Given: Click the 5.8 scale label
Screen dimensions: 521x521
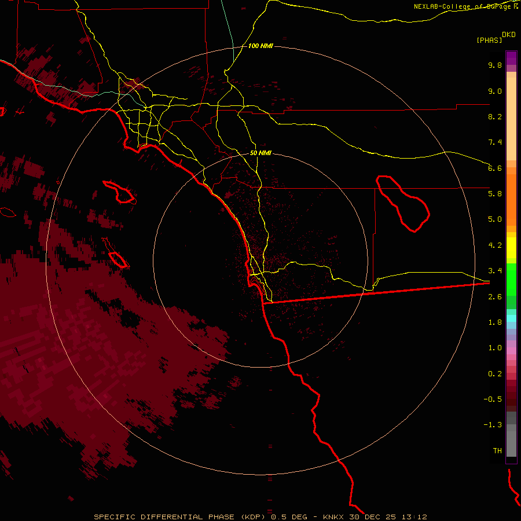Looking at the screenshot, I should (x=495, y=194).
